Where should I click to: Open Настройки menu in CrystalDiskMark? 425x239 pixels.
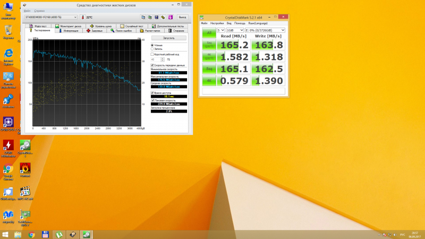click(x=217, y=23)
